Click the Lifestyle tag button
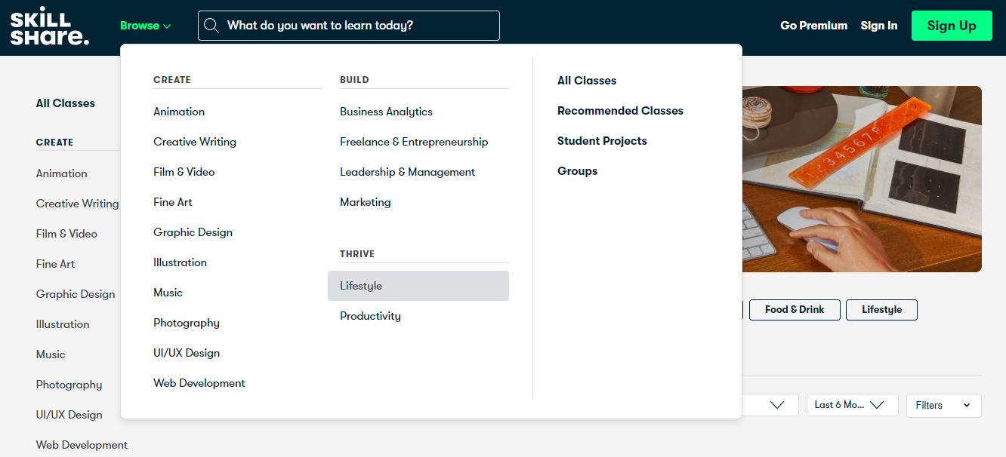This screenshot has width=1006, height=457. click(x=881, y=310)
